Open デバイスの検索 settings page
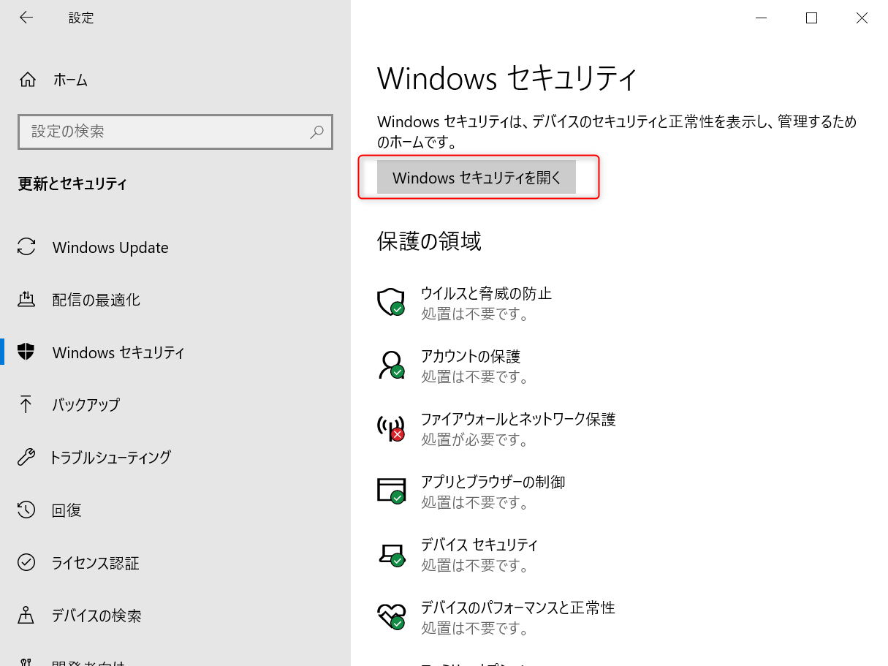Image resolution: width=888 pixels, height=666 pixels. point(96,616)
